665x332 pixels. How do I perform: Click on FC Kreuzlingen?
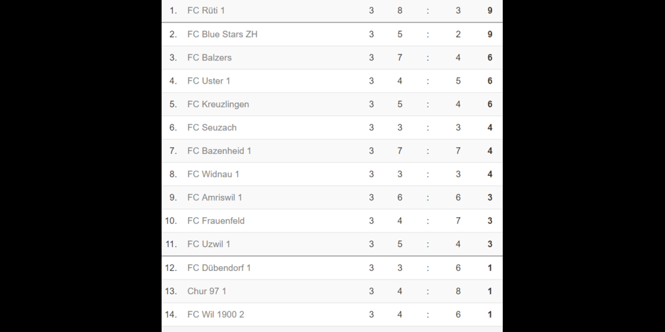(218, 104)
